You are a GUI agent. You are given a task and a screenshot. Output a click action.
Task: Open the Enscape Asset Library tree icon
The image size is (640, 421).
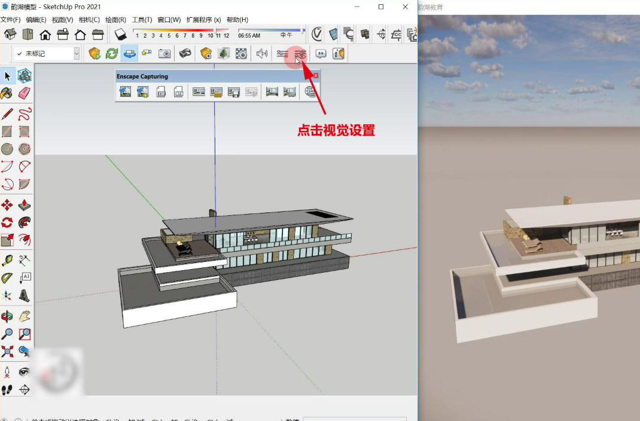click(223, 53)
